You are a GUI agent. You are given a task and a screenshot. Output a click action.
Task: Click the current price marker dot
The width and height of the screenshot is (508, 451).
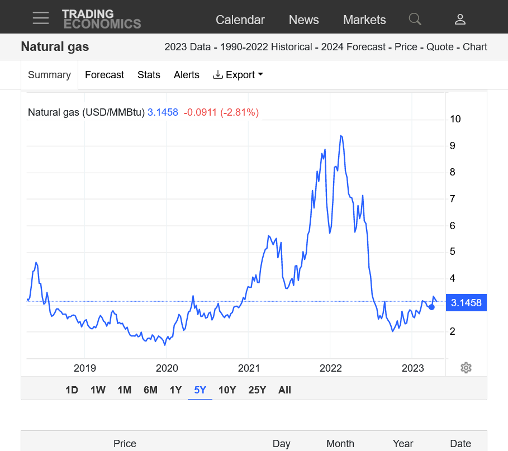(x=431, y=307)
